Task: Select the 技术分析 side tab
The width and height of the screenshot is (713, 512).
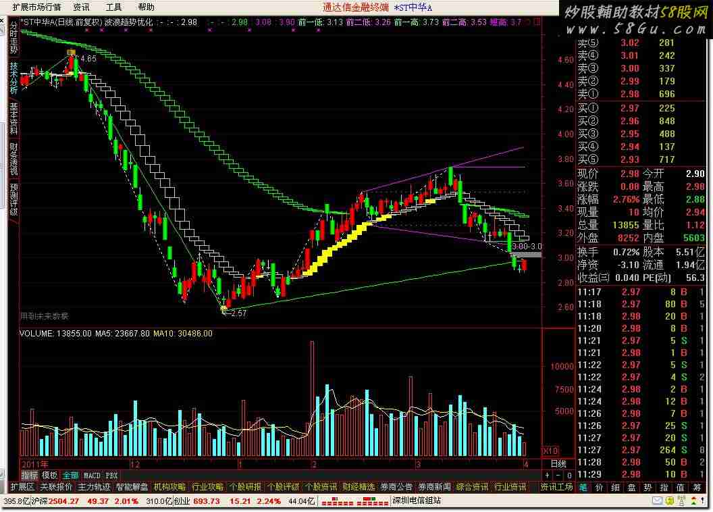Action: [14, 78]
